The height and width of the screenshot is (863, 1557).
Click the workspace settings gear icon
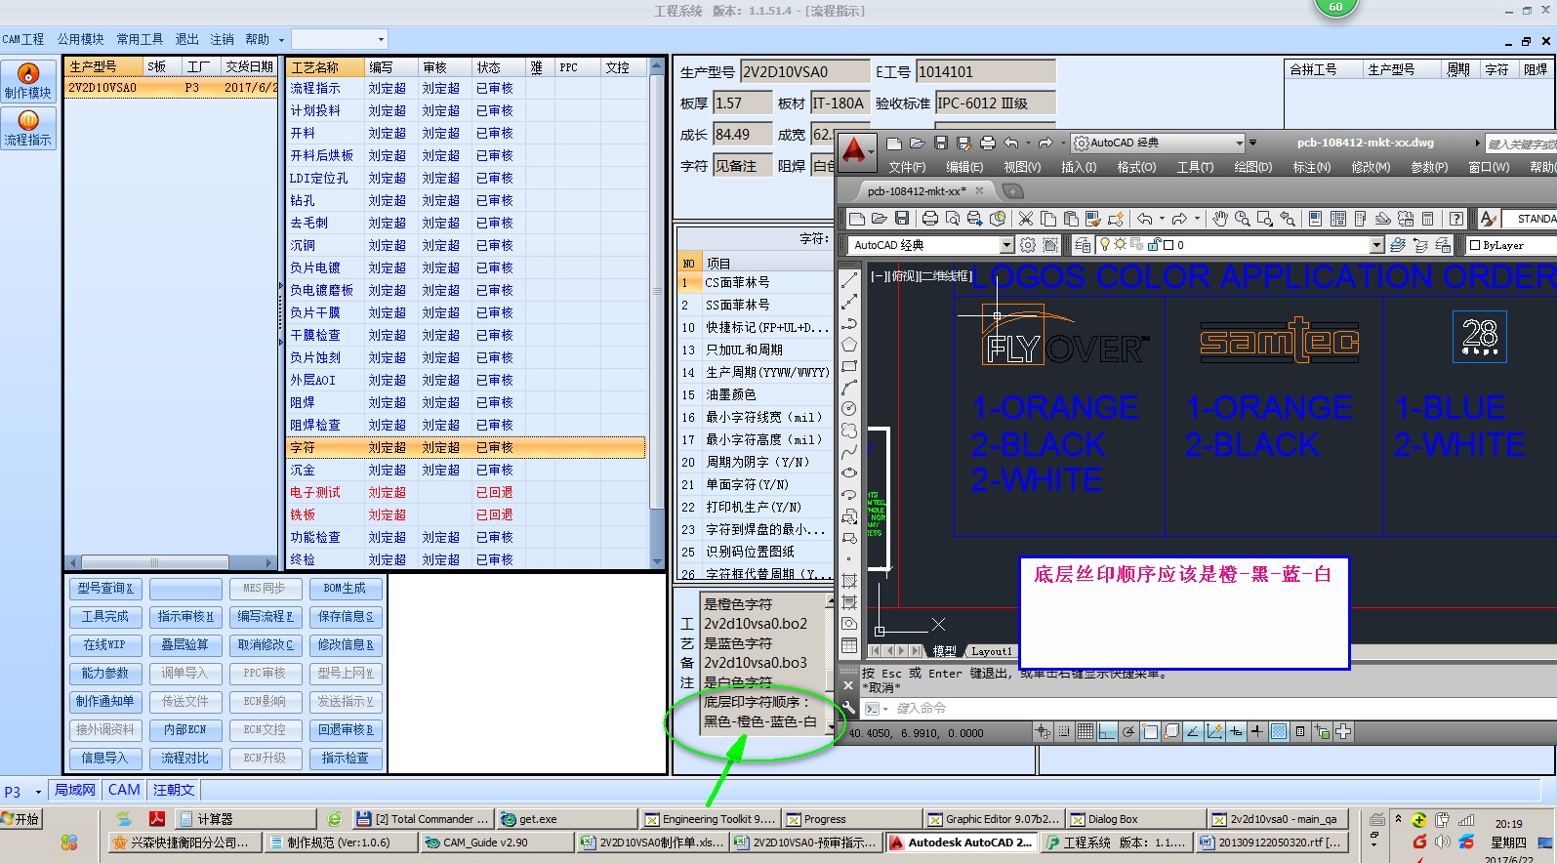pos(1028,245)
